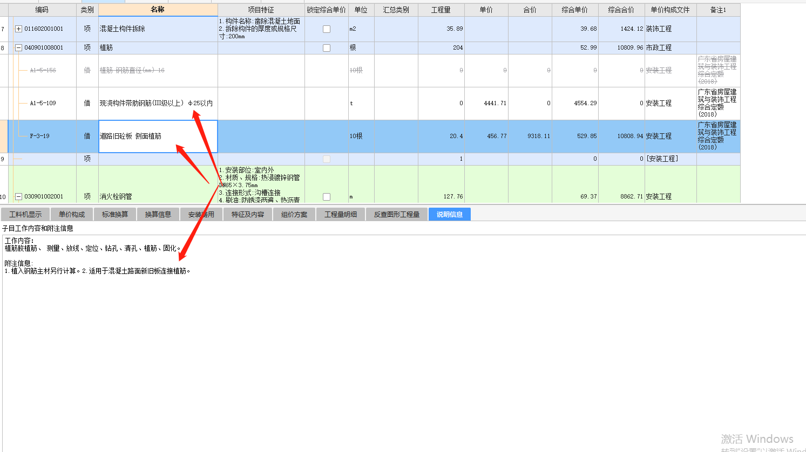The image size is (806, 452).
Task: Switch to the 单价构成 tab
Action: point(72,214)
